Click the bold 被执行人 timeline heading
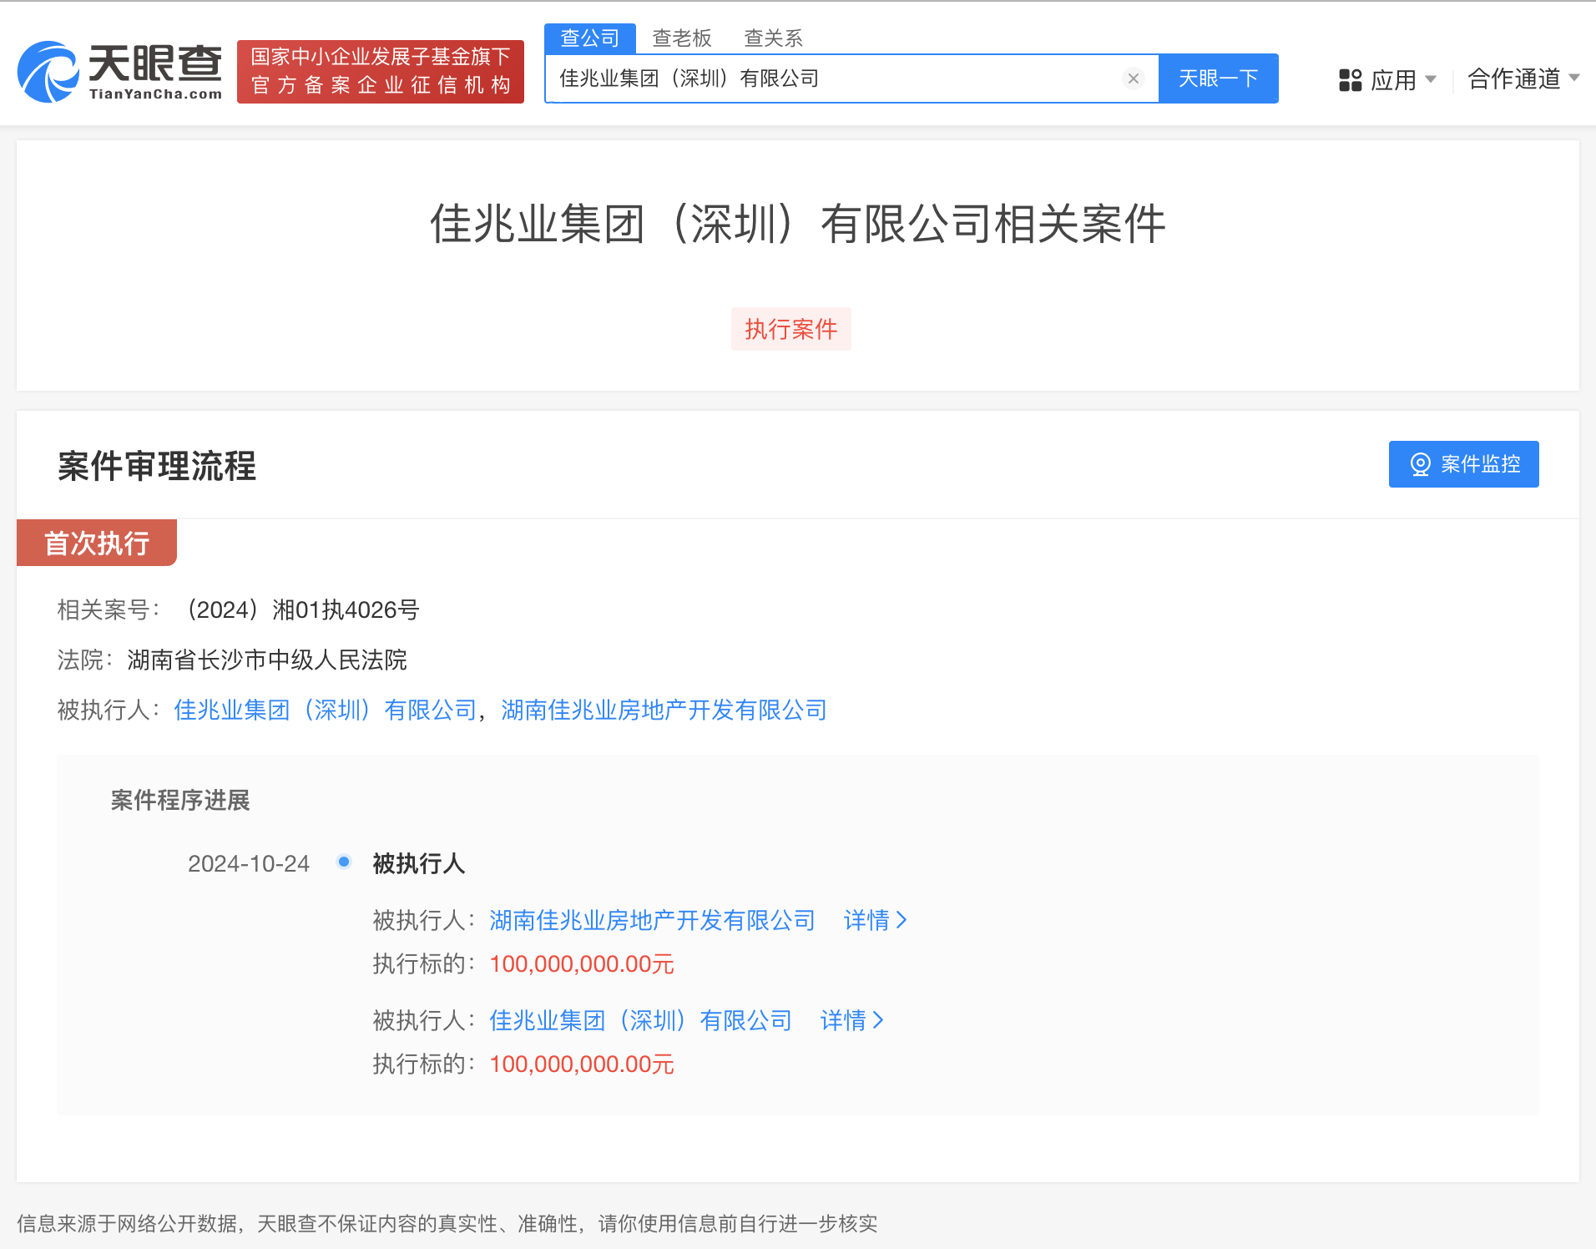The width and height of the screenshot is (1596, 1249). coord(418,863)
